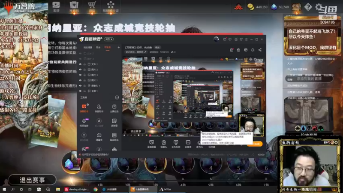Open the 类型 type dropdown beside the logo
Image resolution: width=343 pixels, height=193 pixels.
pos(109,39)
